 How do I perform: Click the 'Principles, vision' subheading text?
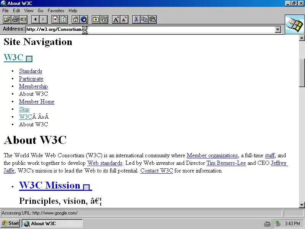coord(60,201)
